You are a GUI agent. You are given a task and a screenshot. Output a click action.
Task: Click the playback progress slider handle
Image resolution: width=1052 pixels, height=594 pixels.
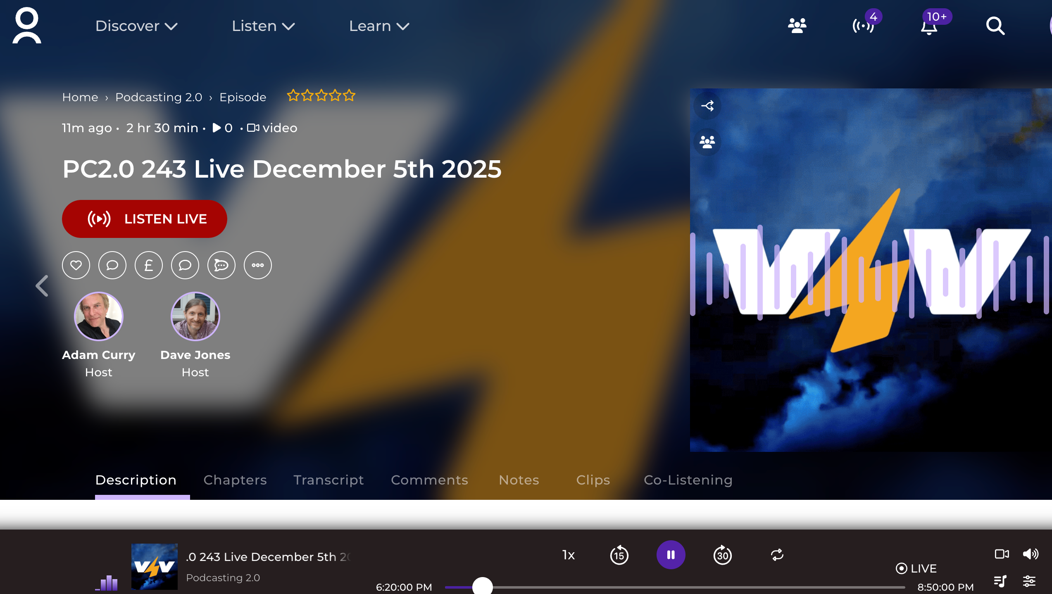point(483,587)
